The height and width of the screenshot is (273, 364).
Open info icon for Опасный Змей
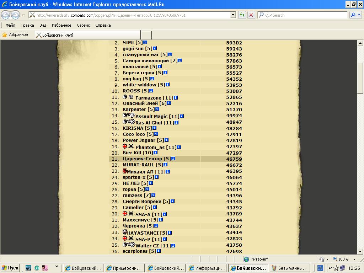(169, 103)
